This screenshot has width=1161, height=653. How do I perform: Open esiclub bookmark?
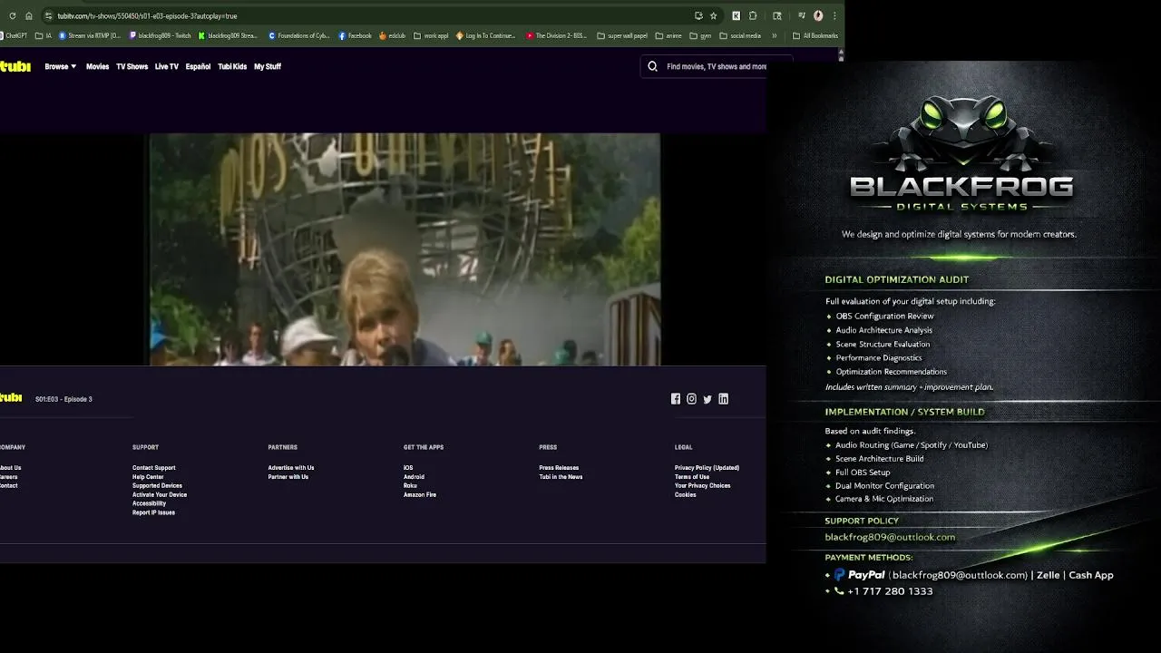click(x=392, y=35)
